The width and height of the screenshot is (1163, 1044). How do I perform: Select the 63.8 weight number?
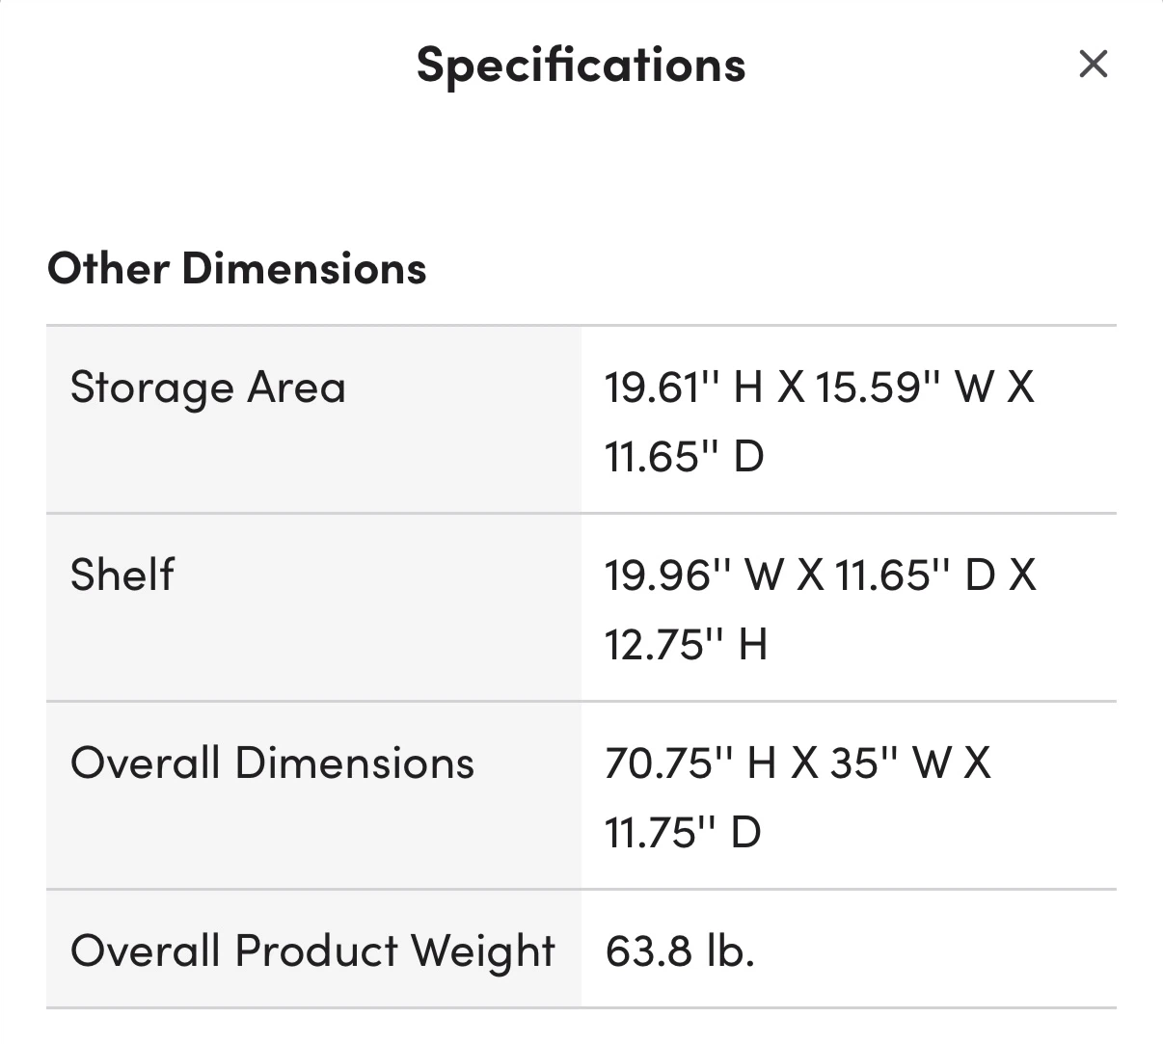(649, 950)
